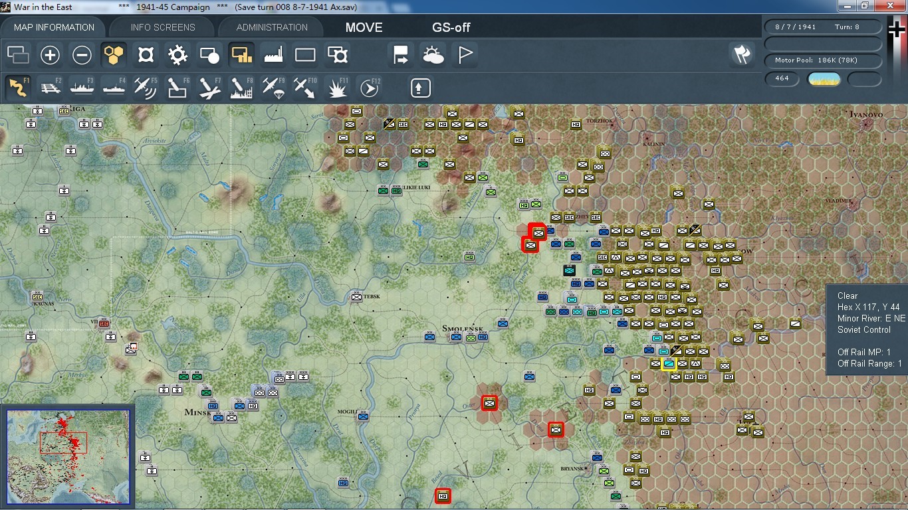This screenshot has width=908, height=510.
Task: Click the overlapping windows map view icon
Action: point(18,54)
